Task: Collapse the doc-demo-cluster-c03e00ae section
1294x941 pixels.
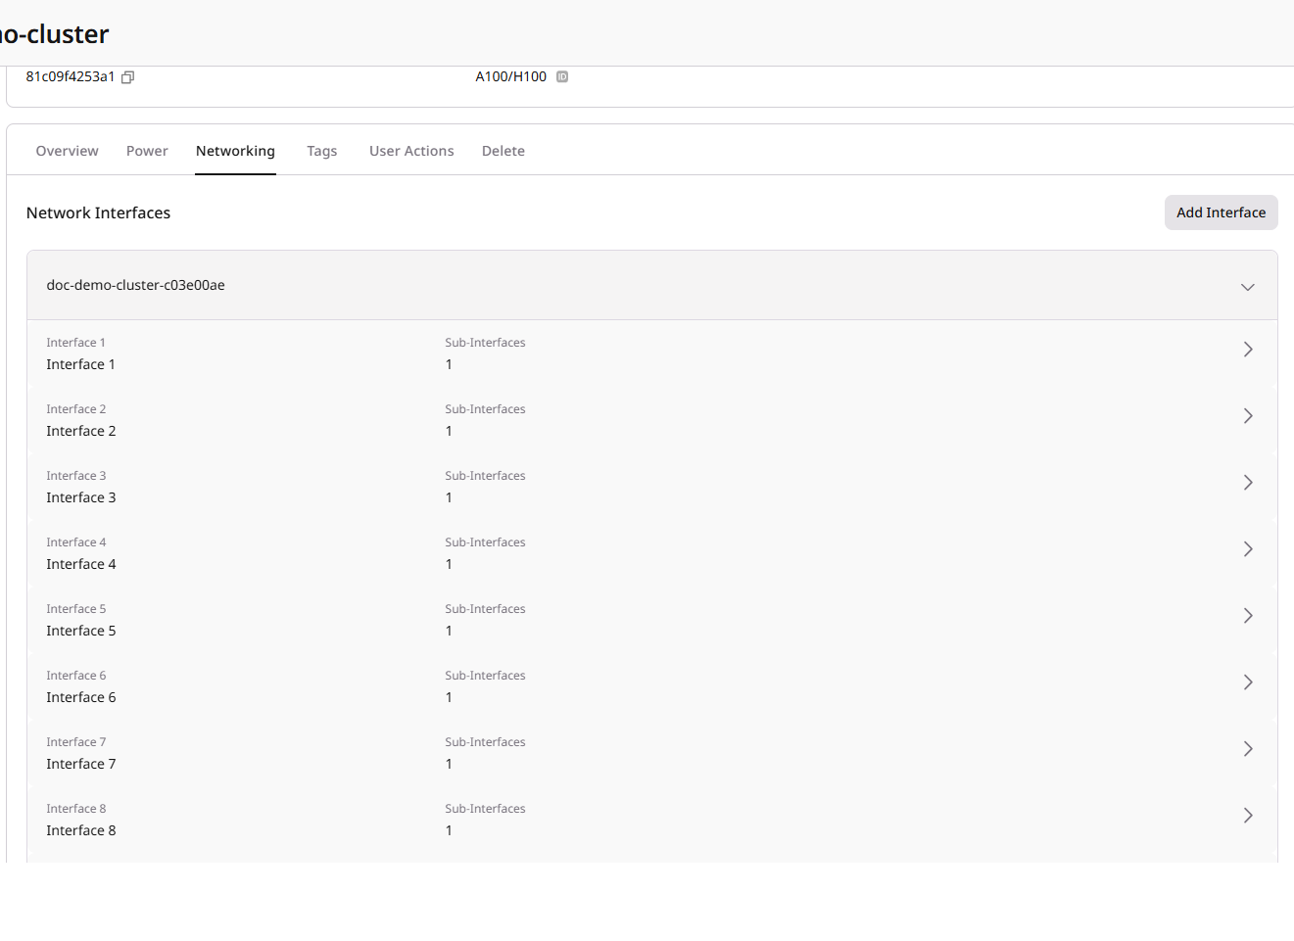Action: coord(1248,286)
